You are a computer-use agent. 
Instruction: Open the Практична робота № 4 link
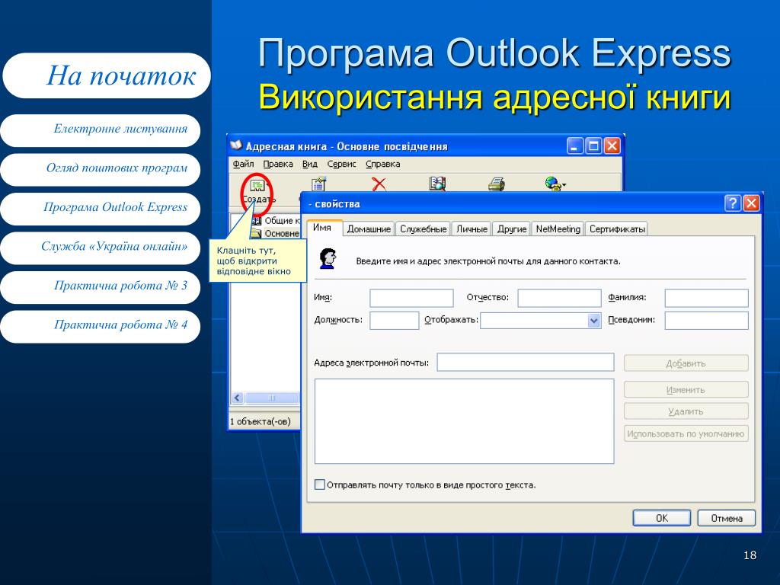(x=101, y=327)
